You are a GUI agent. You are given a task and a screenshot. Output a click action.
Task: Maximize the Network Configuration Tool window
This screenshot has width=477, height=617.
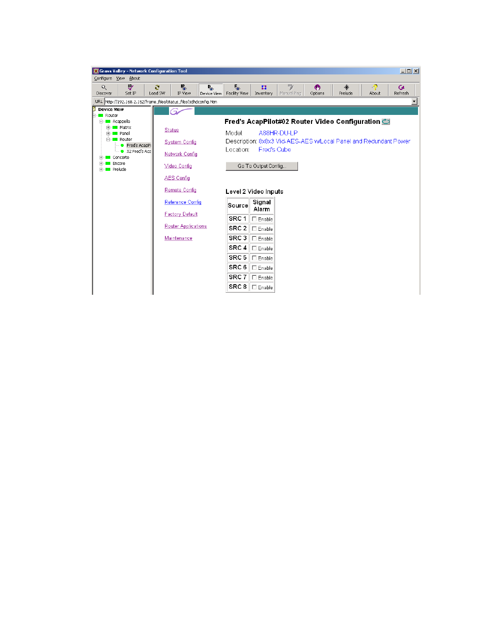(409, 71)
